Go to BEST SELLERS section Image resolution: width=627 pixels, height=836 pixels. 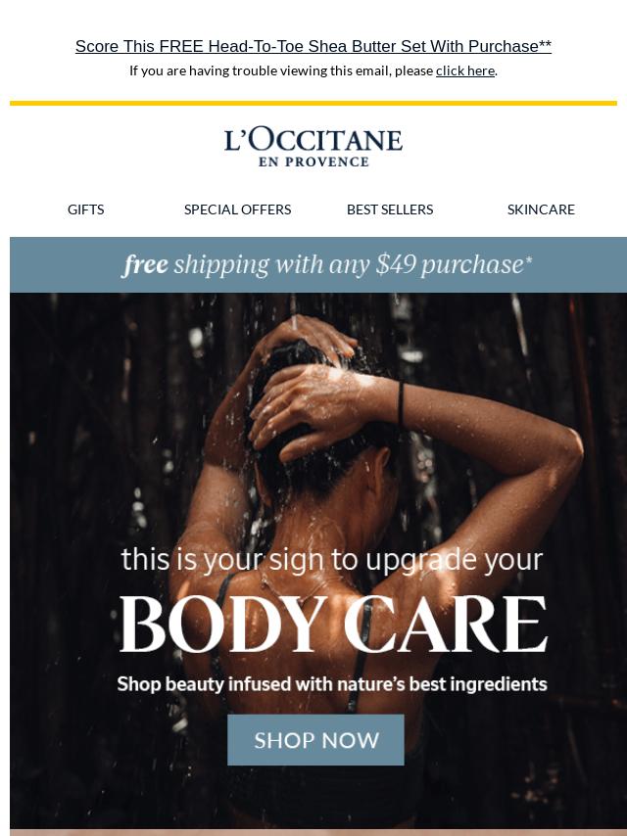pos(390,209)
